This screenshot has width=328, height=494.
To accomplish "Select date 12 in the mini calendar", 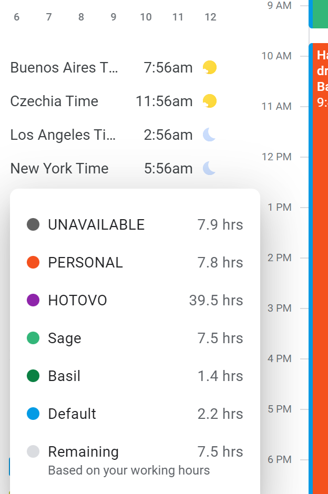I will coord(210,17).
